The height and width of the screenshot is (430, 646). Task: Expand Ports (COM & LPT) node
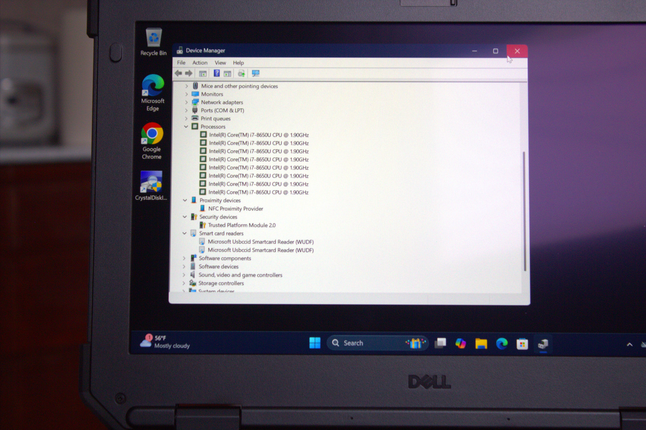click(x=186, y=110)
